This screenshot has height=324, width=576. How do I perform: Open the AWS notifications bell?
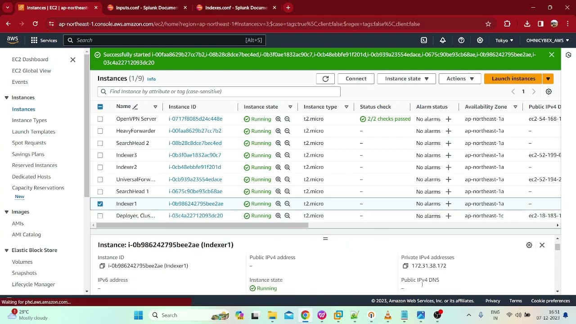(x=443, y=40)
